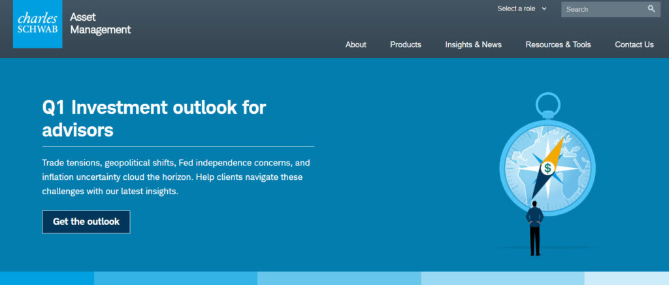Go to the About menu item

(x=355, y=44)
